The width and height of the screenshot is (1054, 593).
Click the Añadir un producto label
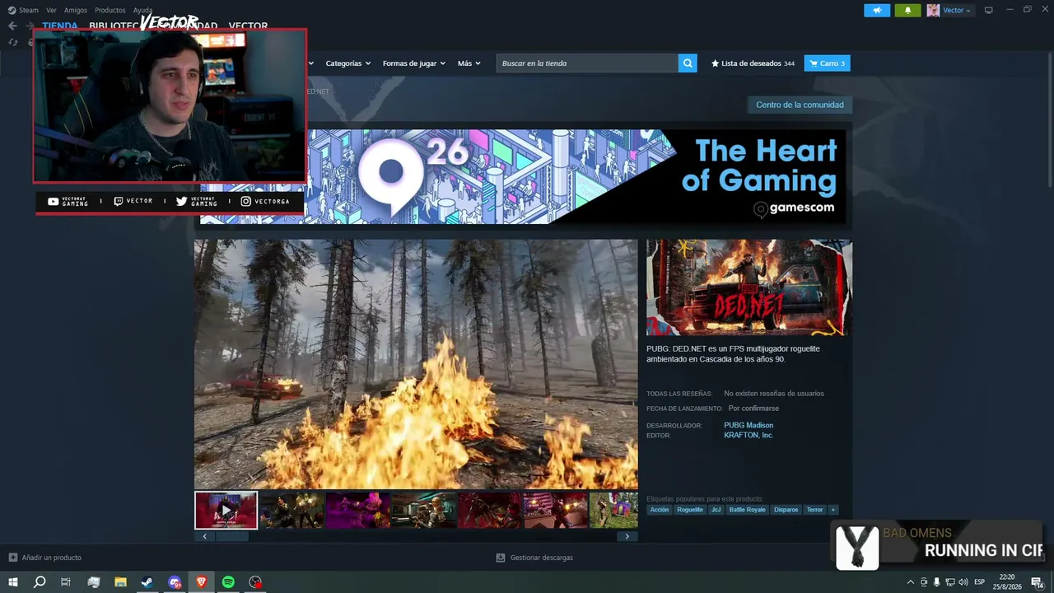[x=52, y=558]
